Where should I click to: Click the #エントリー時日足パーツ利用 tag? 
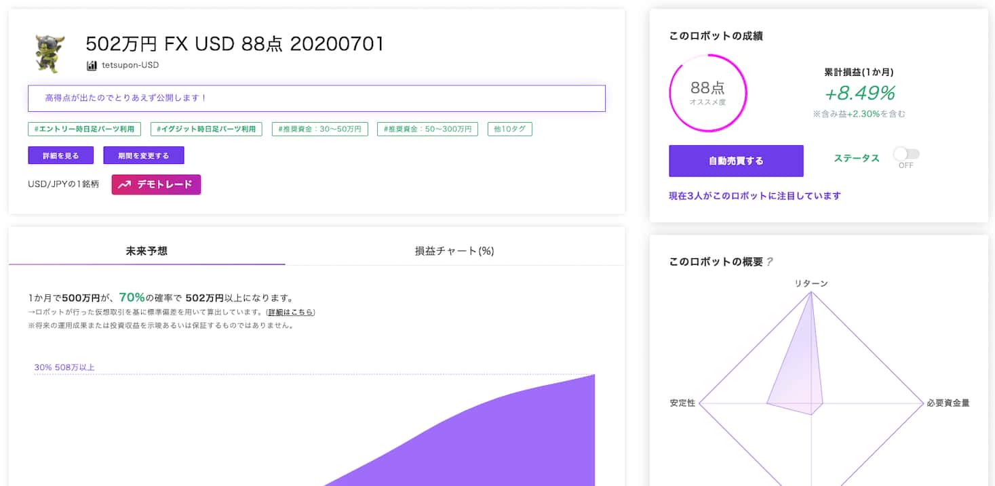(85, 129)
